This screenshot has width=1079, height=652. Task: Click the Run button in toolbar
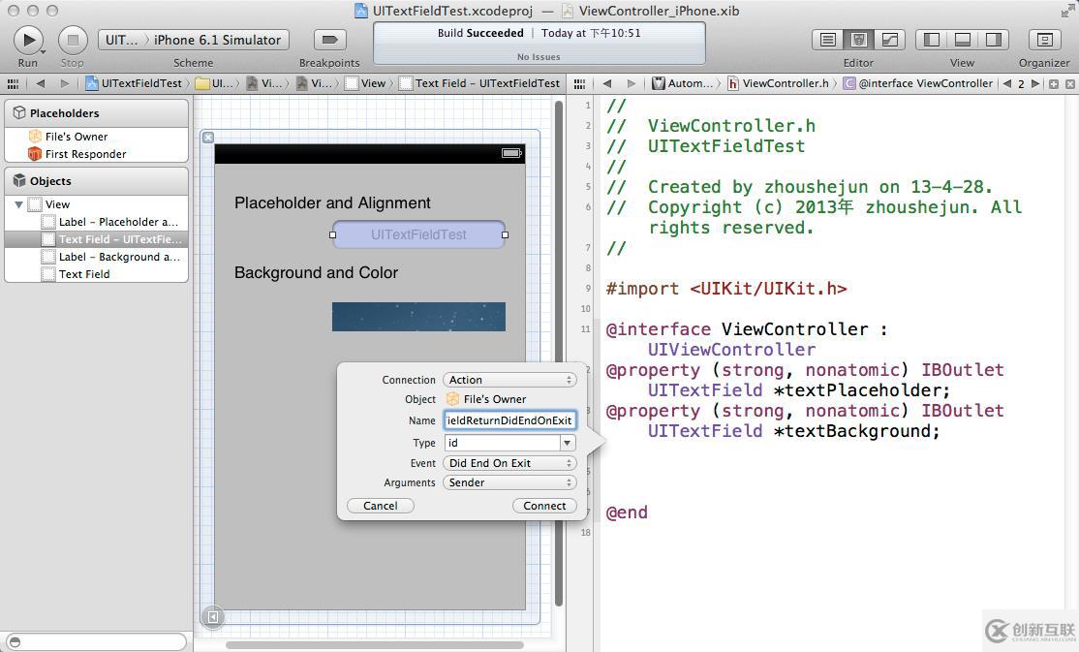28,40
